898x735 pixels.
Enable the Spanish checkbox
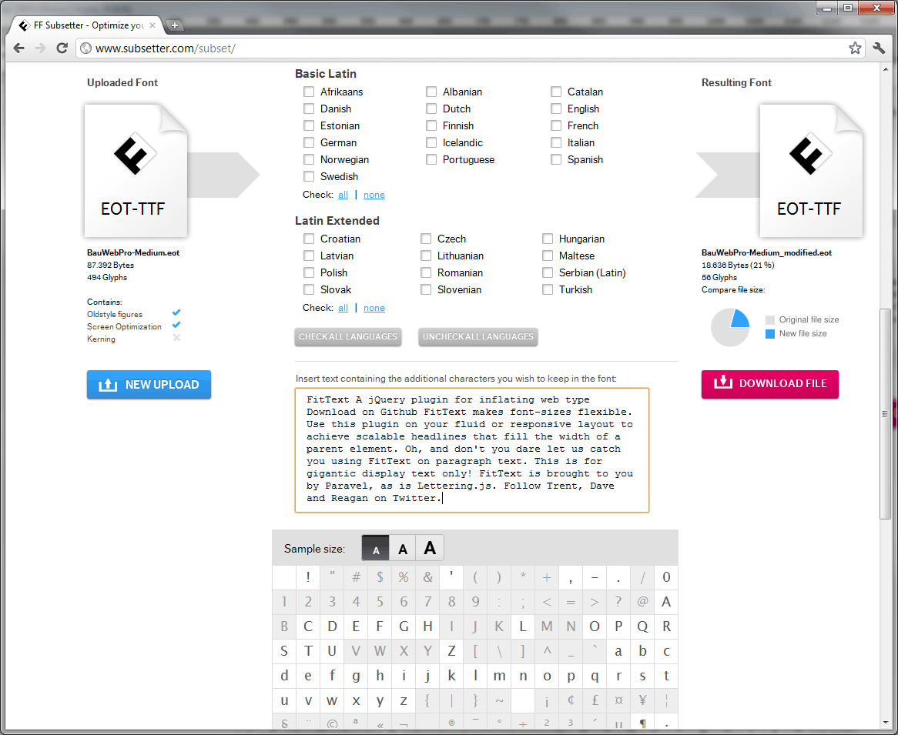pos(556,160)
